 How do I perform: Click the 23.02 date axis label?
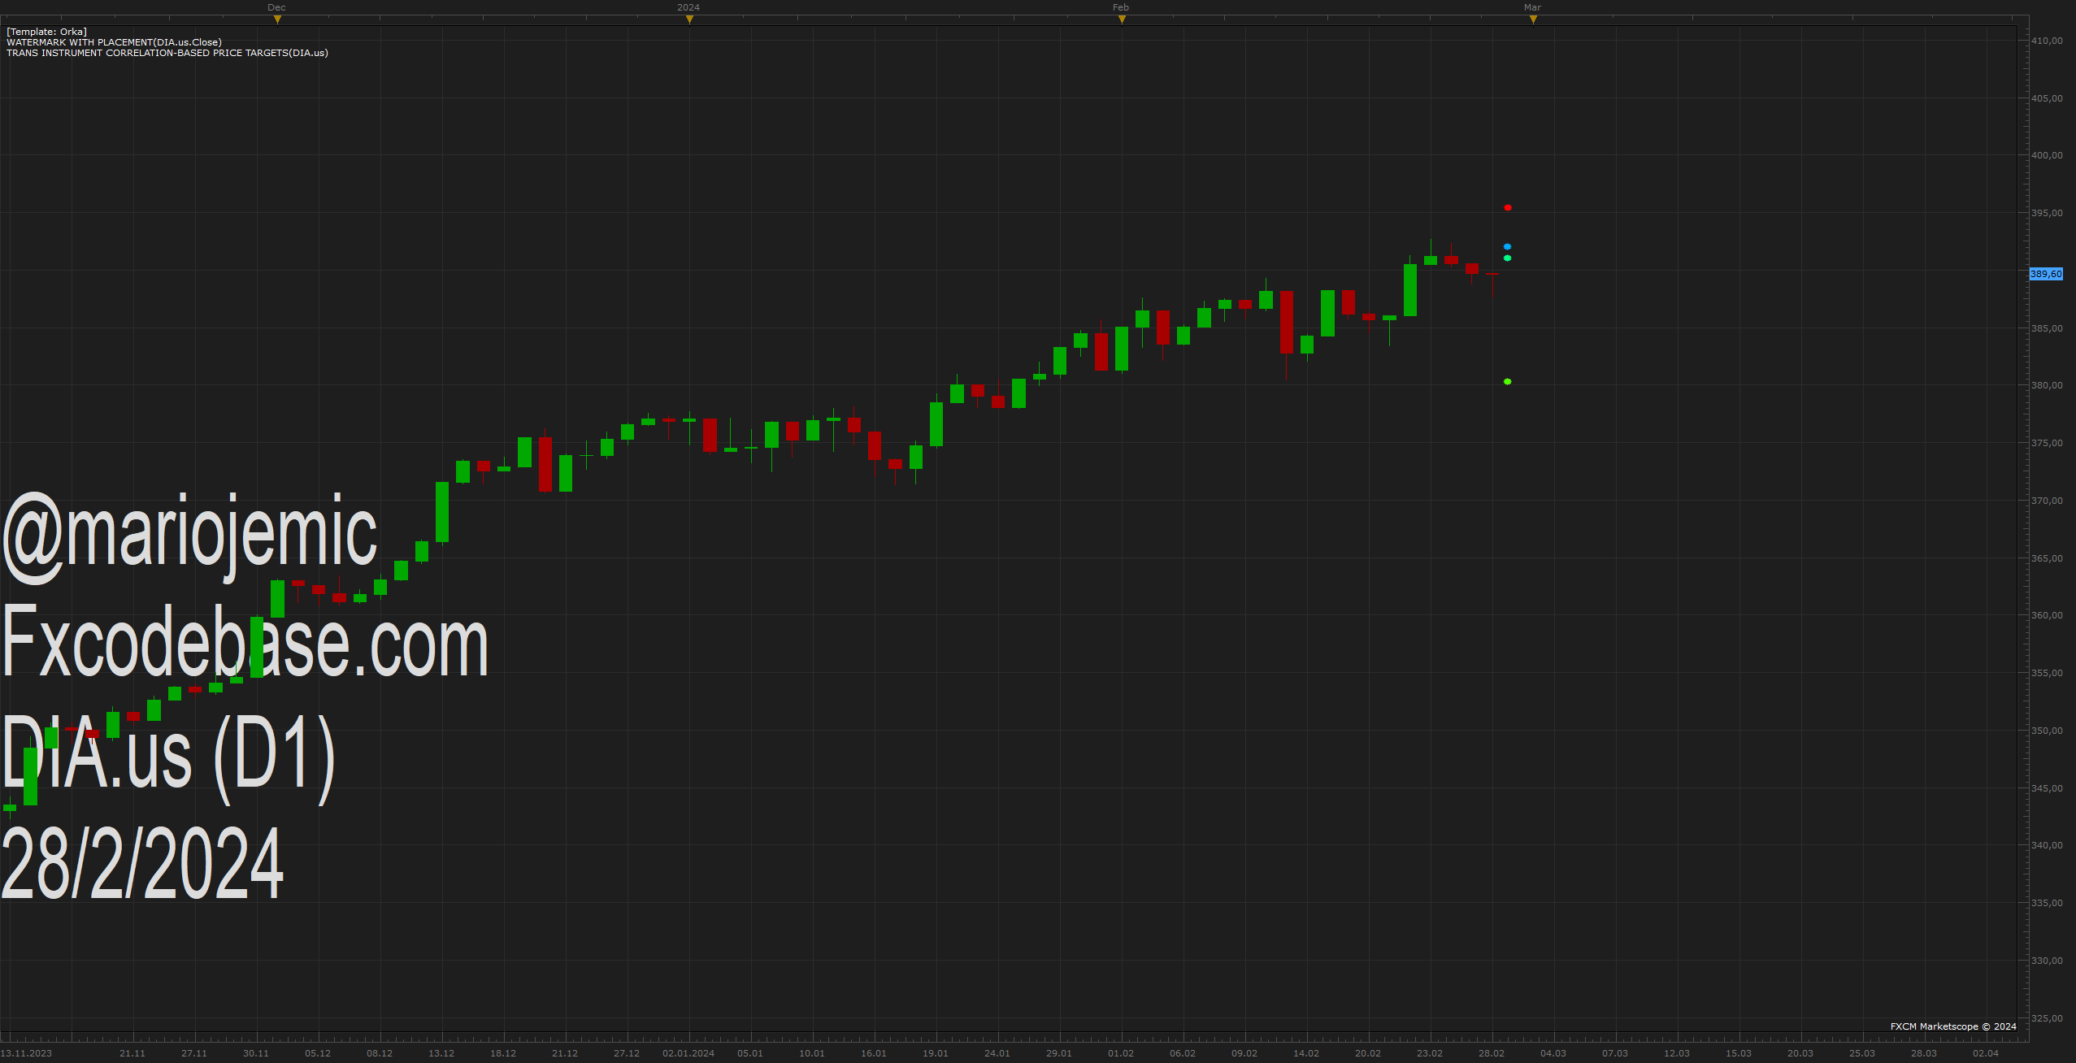pyautogui.click(x=1430, y=1053)
